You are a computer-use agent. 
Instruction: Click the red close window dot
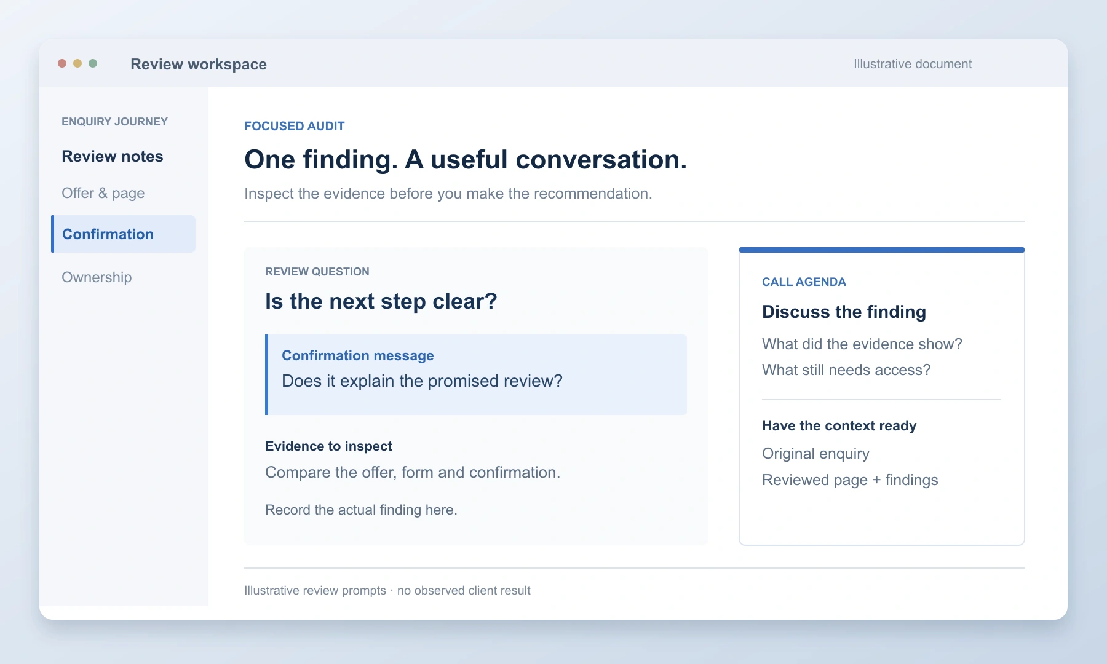62,63
